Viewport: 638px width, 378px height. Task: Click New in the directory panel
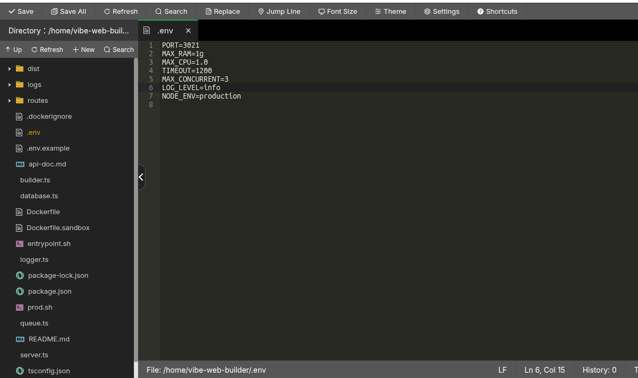83,50
